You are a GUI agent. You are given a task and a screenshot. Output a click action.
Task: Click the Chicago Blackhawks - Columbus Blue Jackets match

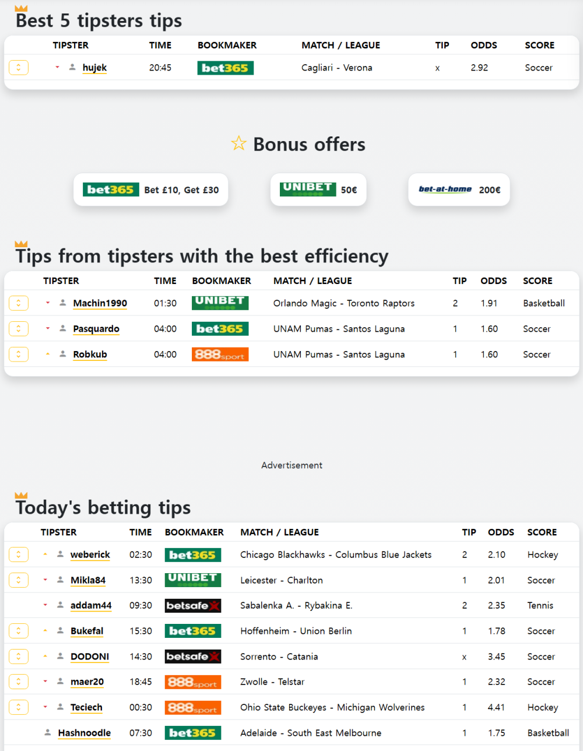(336, 555)
